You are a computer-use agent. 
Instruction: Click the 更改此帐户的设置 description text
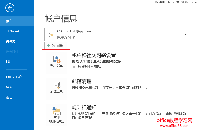(97, 61)
